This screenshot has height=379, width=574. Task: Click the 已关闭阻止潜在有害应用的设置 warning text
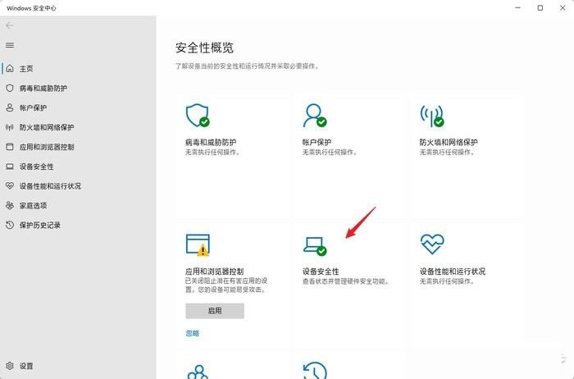[226, 285]
